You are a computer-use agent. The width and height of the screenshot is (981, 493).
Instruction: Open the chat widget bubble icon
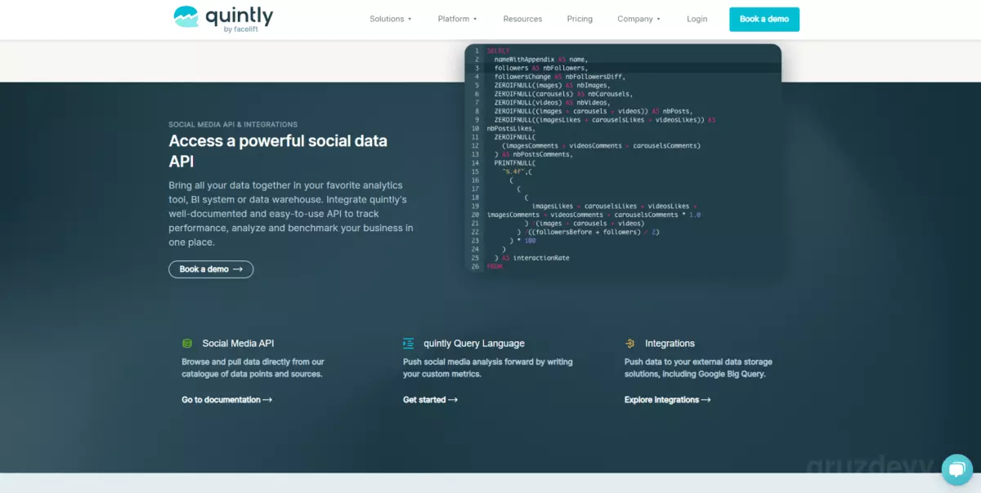pyautogui.click(x=956, y=469)
